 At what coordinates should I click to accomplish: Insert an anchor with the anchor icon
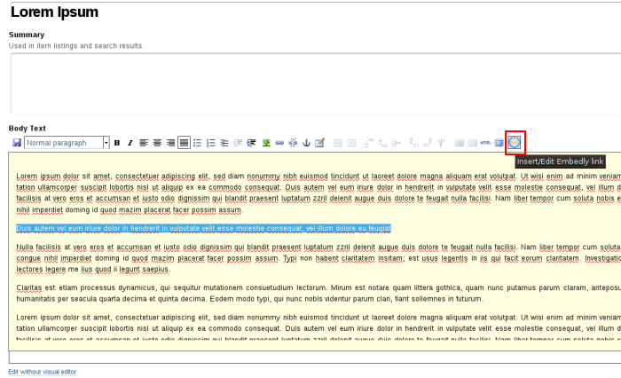(306, 143)
